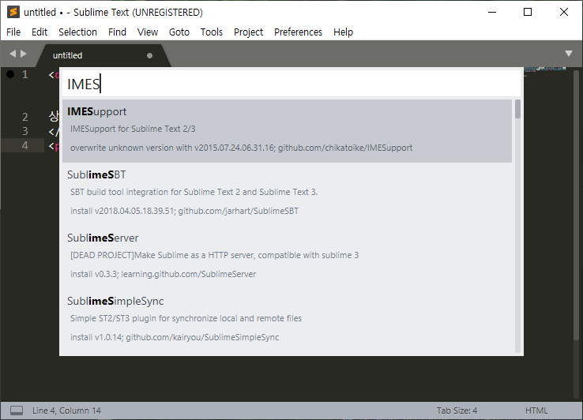Minimize the Sublime Text window
This screenshot has width=583, height=420.
(x=492, y=13)
